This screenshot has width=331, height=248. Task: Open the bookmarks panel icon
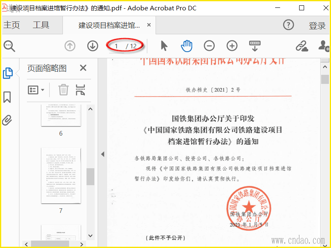7,97
